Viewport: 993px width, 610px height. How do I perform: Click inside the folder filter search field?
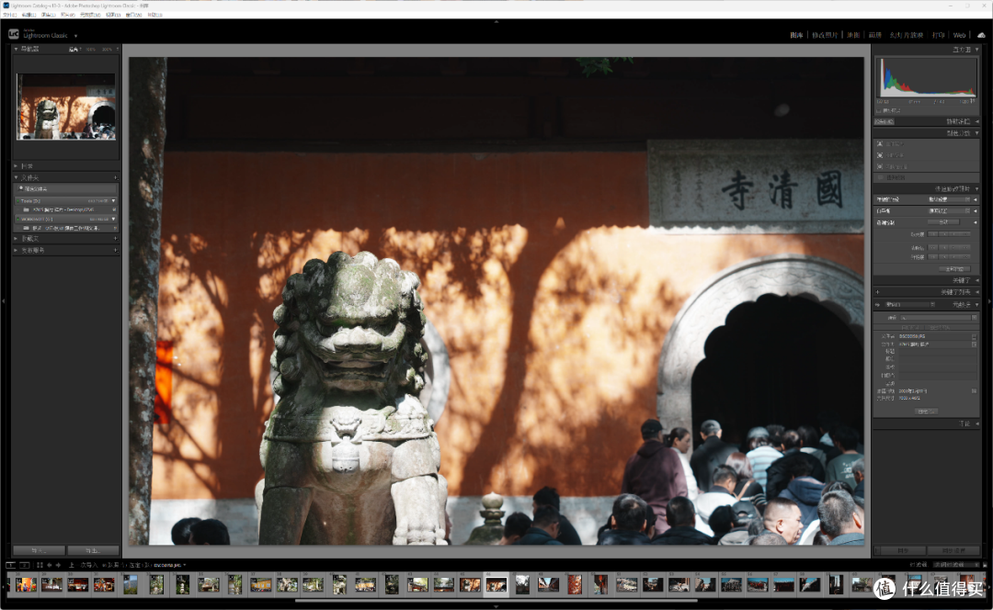click(x=66, y=188)
